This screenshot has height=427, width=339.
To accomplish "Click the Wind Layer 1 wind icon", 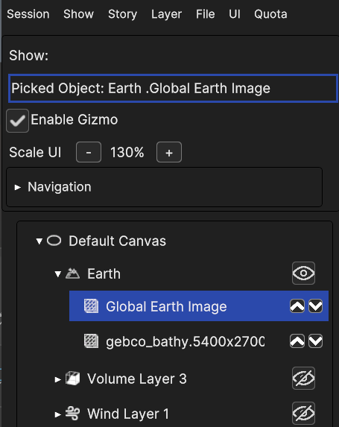I will (72, 414).
